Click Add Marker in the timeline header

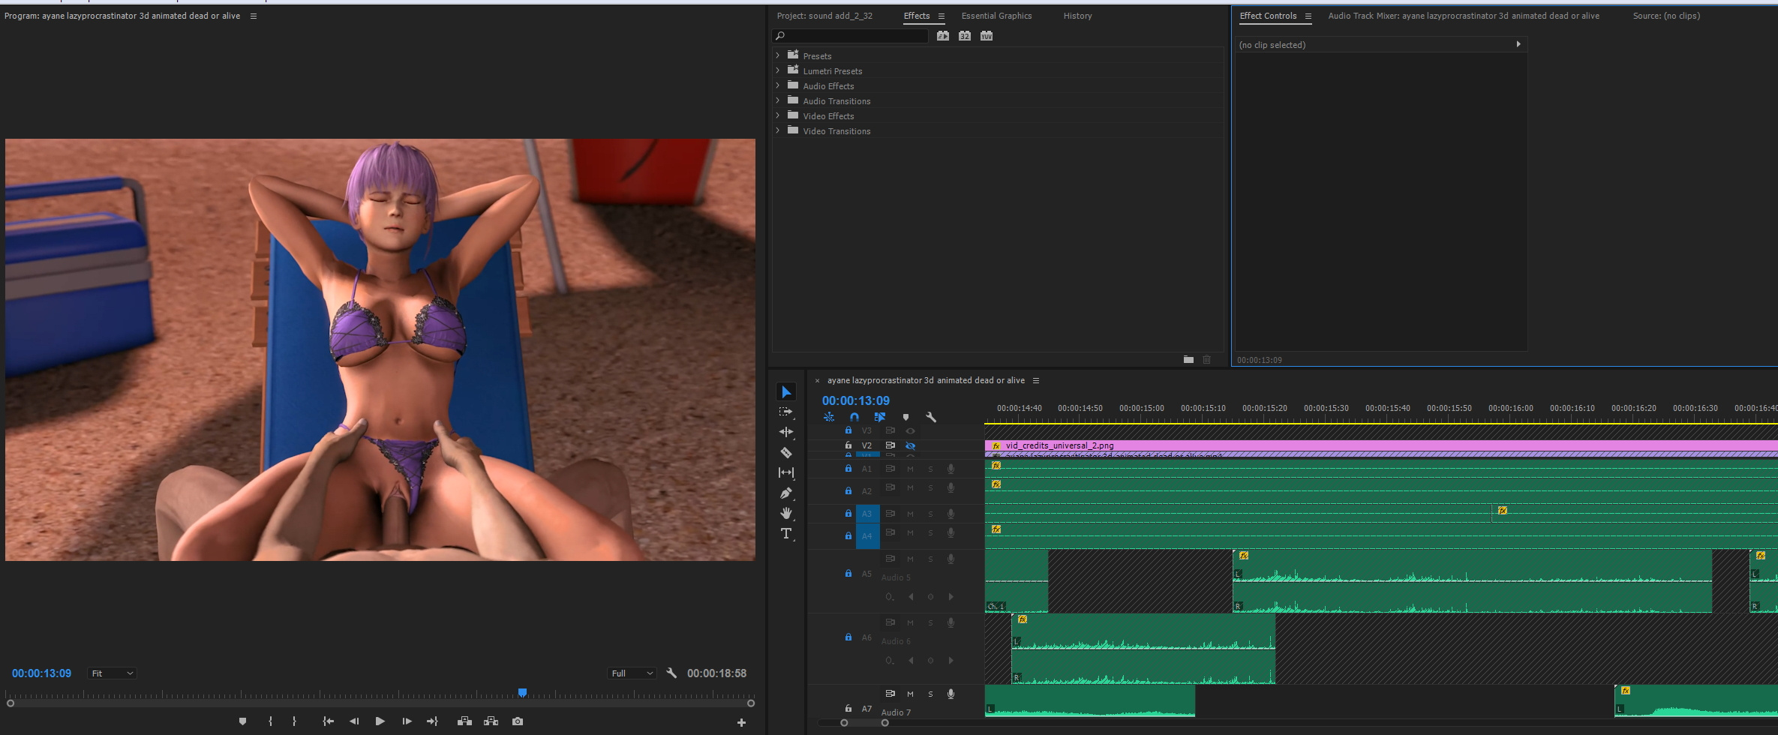click(x=906, y=417)
